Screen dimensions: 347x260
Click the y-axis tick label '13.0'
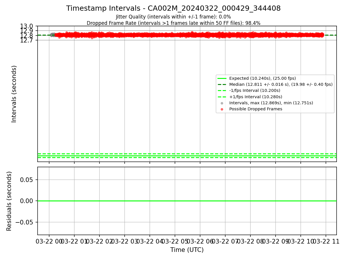coord(27,27)
